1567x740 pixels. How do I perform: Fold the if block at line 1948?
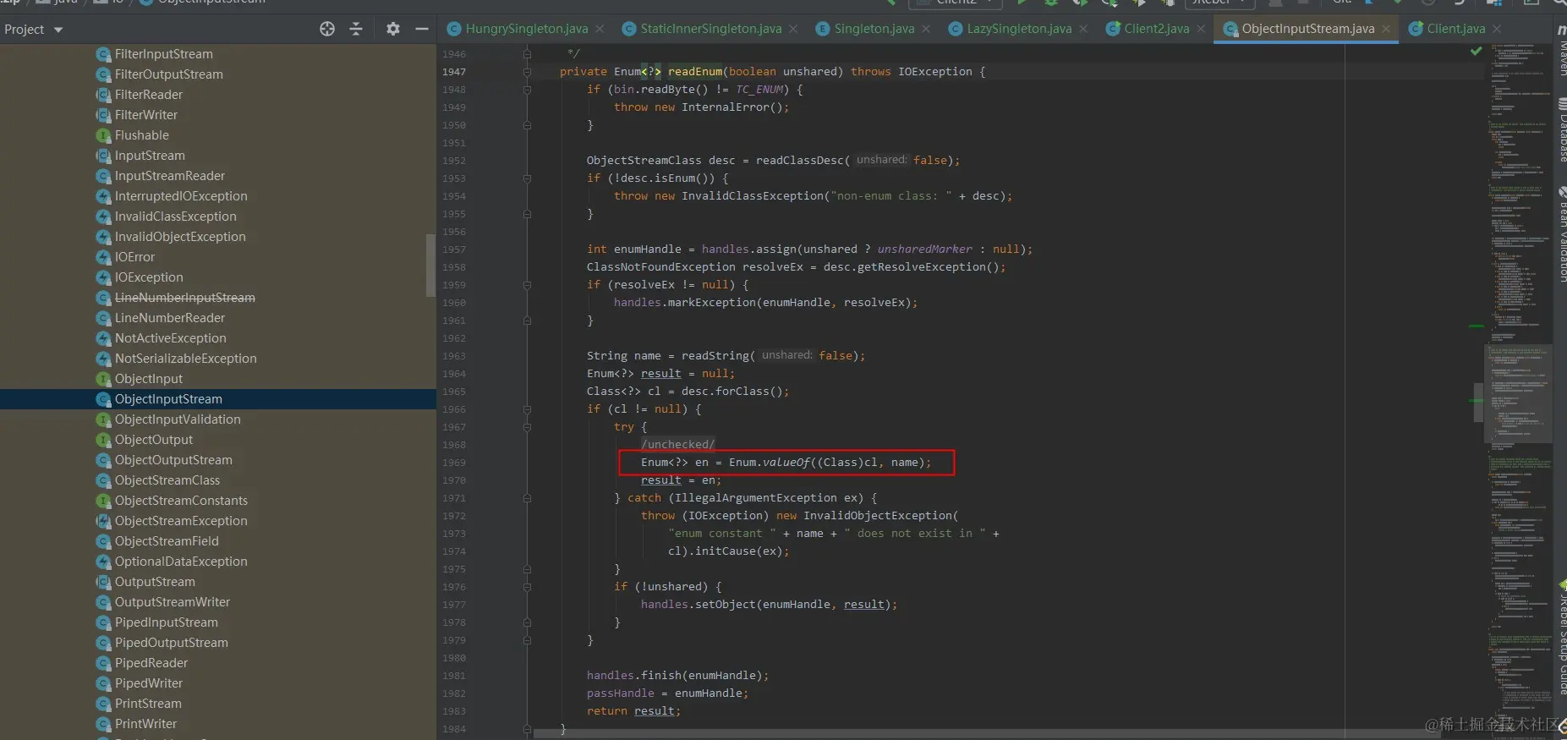click(527, 90)
